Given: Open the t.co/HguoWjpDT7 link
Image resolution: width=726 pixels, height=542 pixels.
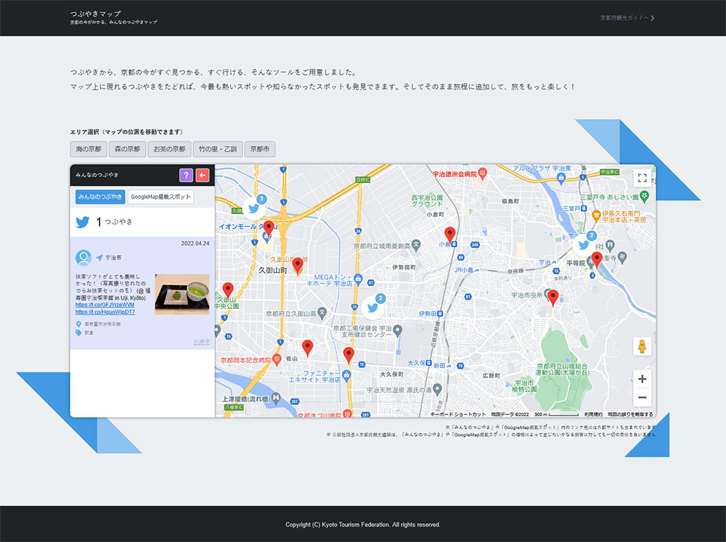Looking at the screenshot, I should tap(105, 312).
